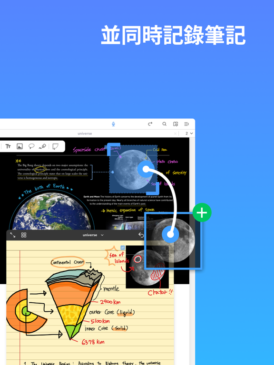274x365 pixels.
Task: Start audio recording with the microphone icon
Action: click(x=113, y=124)
